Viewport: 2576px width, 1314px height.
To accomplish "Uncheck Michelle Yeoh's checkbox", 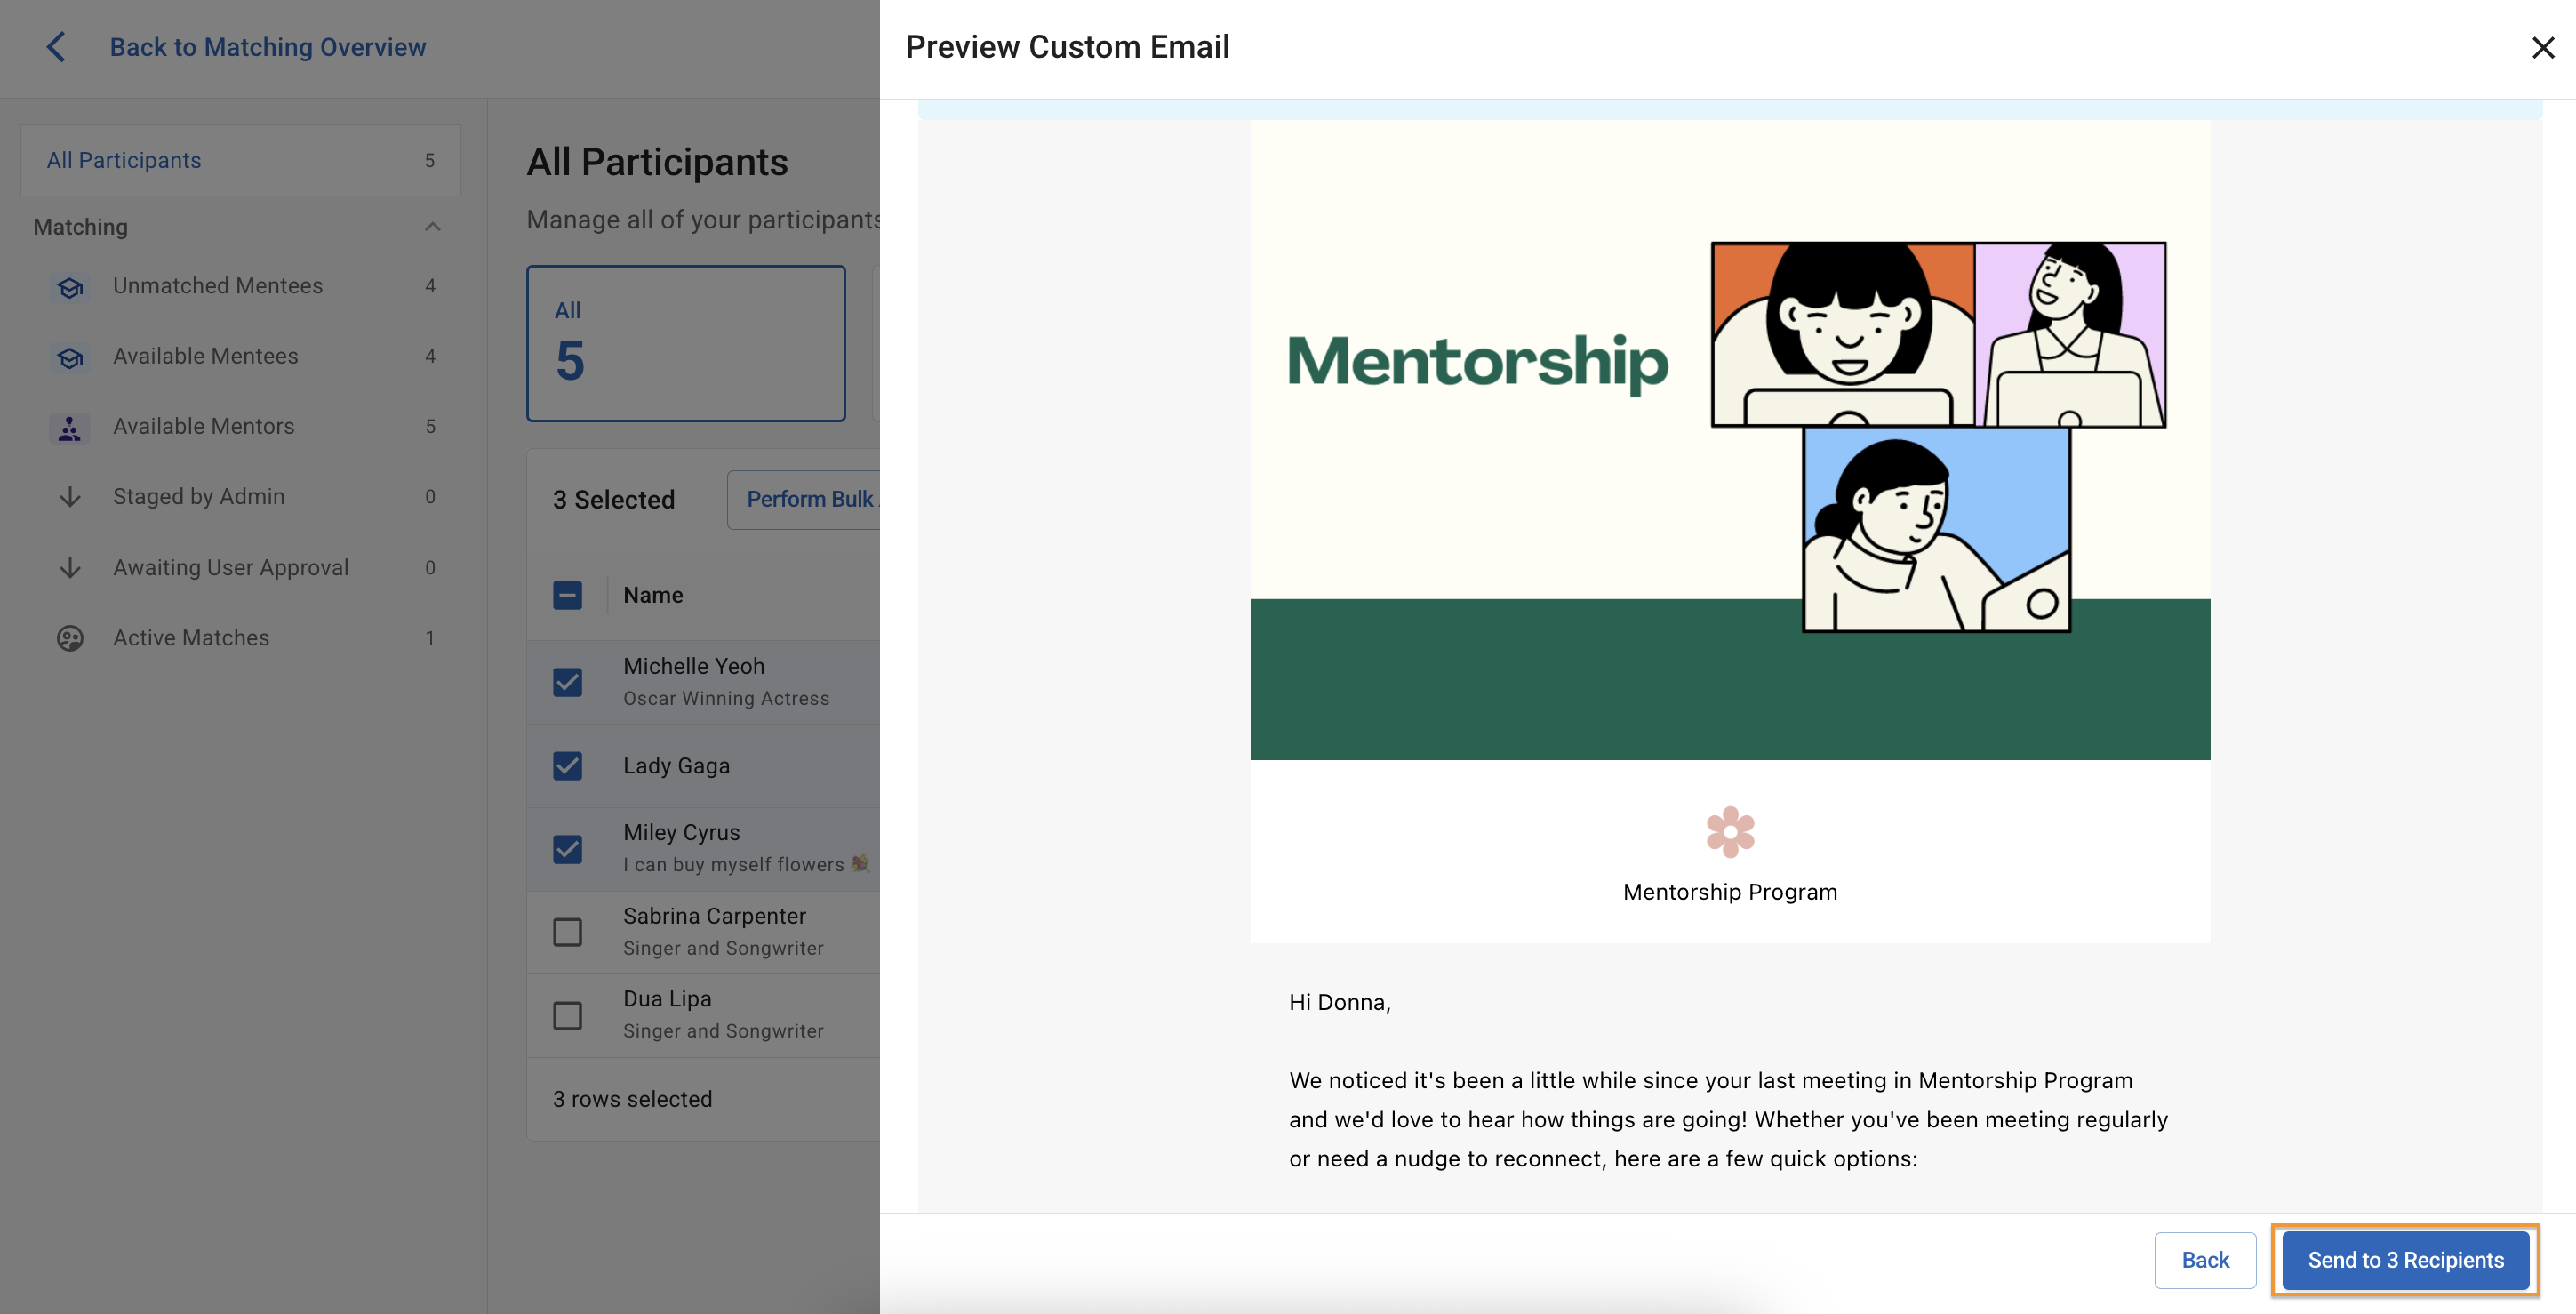I will click(x=567, y=682).
